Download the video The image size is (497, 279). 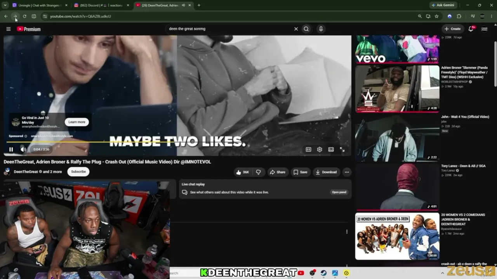327,172
